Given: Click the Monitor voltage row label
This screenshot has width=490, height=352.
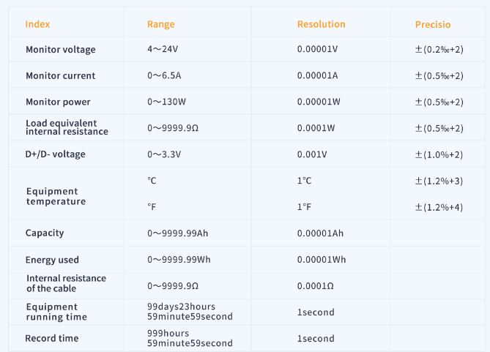Looking at the screenshot, I should tap(61, 50).
